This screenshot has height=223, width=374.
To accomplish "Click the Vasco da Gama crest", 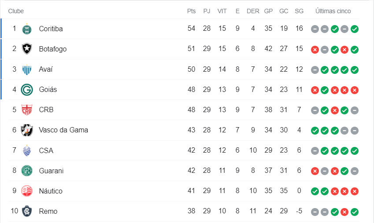I will [x=27, y=130].
